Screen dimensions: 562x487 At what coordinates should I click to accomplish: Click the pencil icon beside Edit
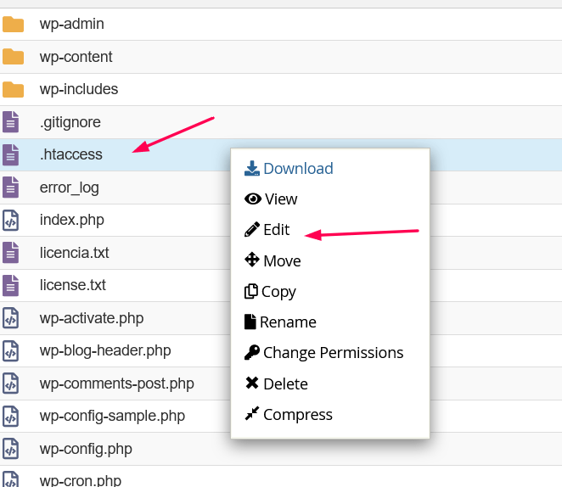point(252,229)
